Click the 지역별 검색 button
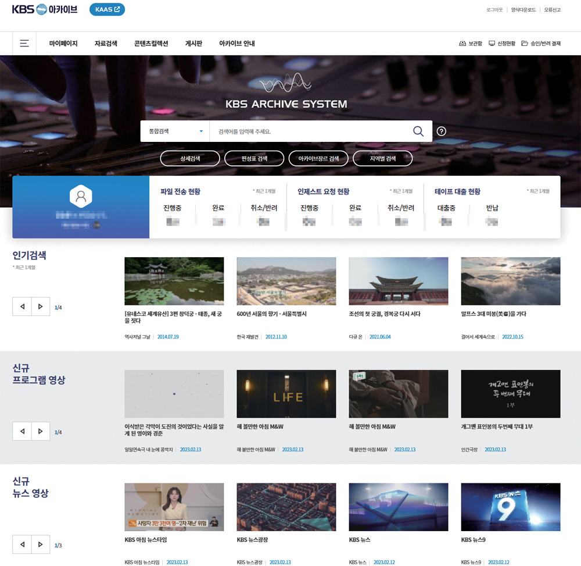The width and height of the screenshot is (581, 566). pyautogui.click(x=383, y=158)
